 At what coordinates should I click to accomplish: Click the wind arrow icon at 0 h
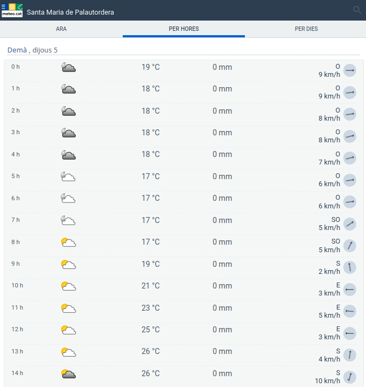coord(350,70)
